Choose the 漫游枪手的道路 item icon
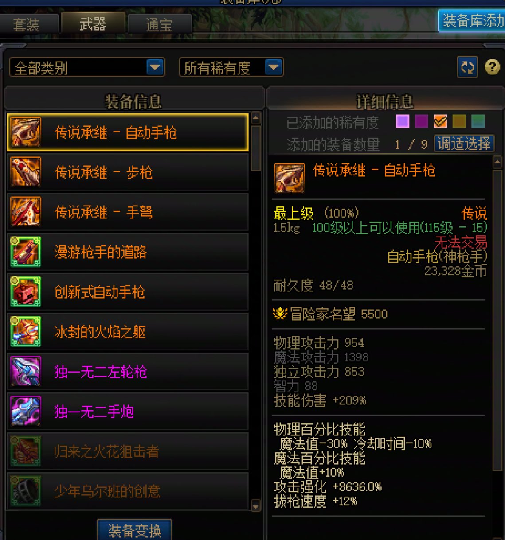The height and width of the screenshot is (540, 505). tap(26, 252)
